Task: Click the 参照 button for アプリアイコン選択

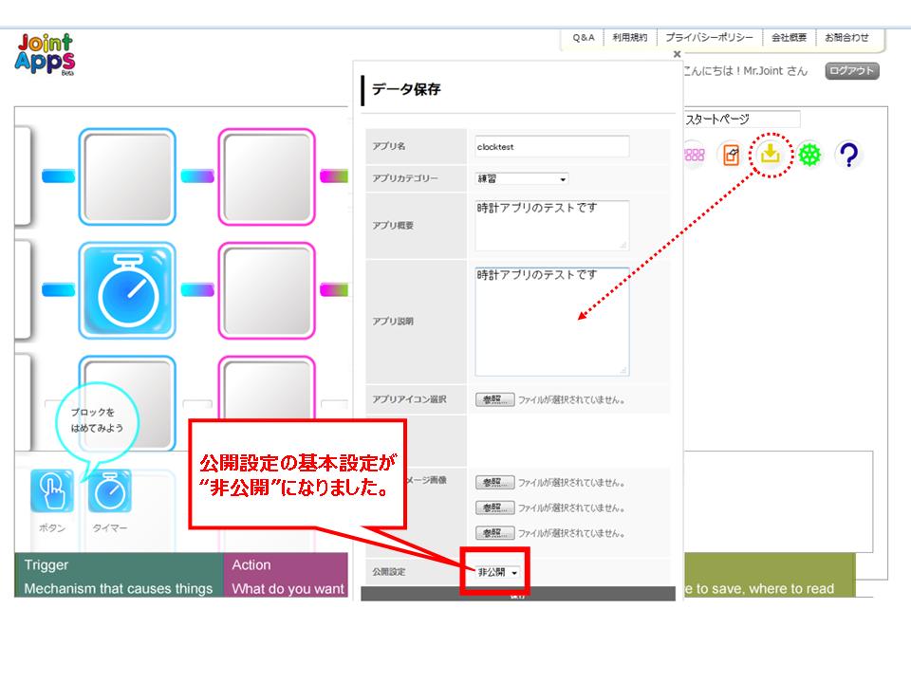Action: [497, 398]
